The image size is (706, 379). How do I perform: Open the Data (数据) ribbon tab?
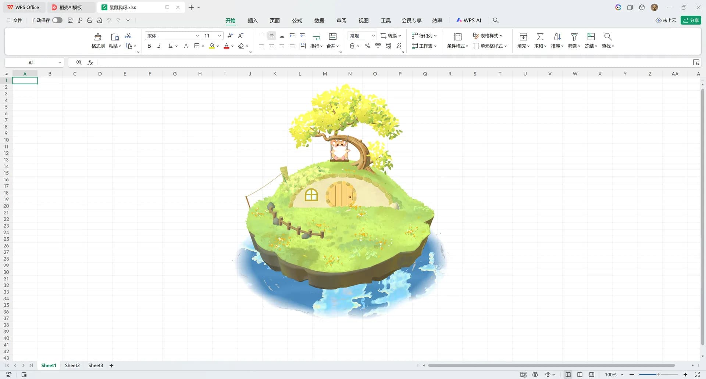[x=319, y=21]
